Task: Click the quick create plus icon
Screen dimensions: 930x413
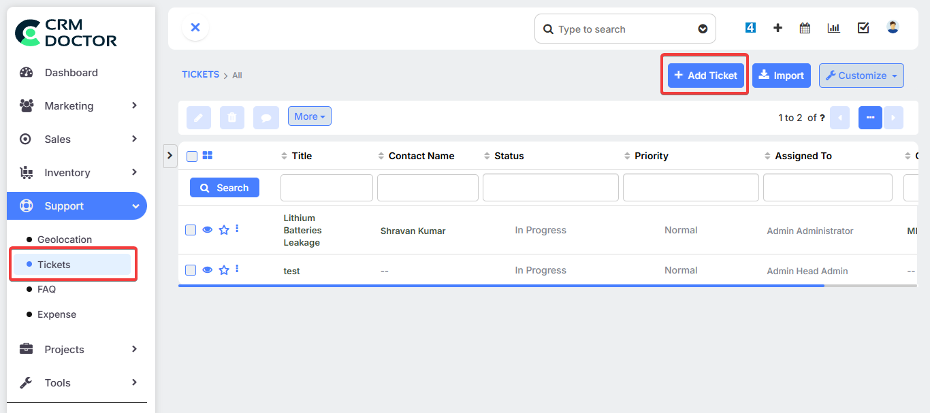Action: point(777,28)
